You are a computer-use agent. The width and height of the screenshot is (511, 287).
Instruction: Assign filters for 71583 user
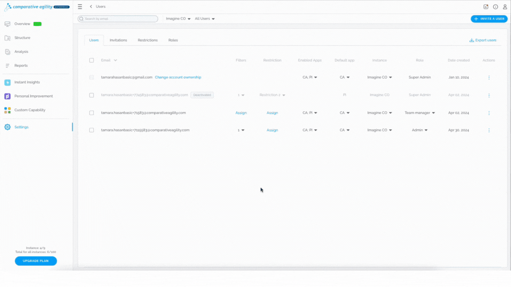click(x=241, y=113)
